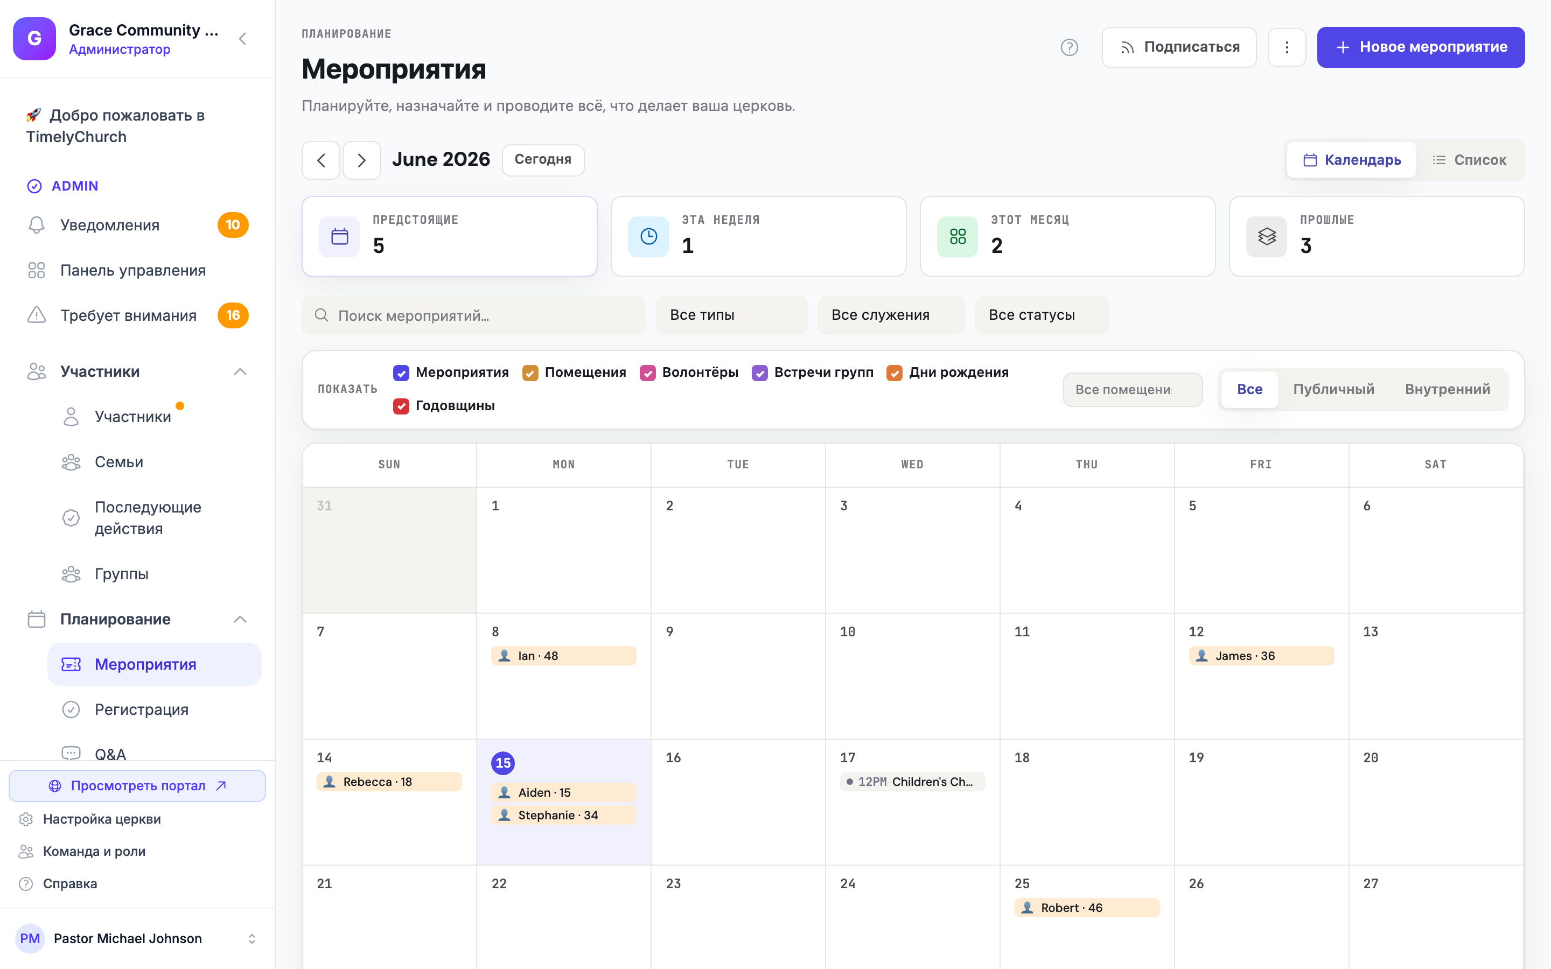Image resolution: width=1551 pixels, height=969 pixels.
Task: Go to previous month arrow
Action: pos(321,160)
